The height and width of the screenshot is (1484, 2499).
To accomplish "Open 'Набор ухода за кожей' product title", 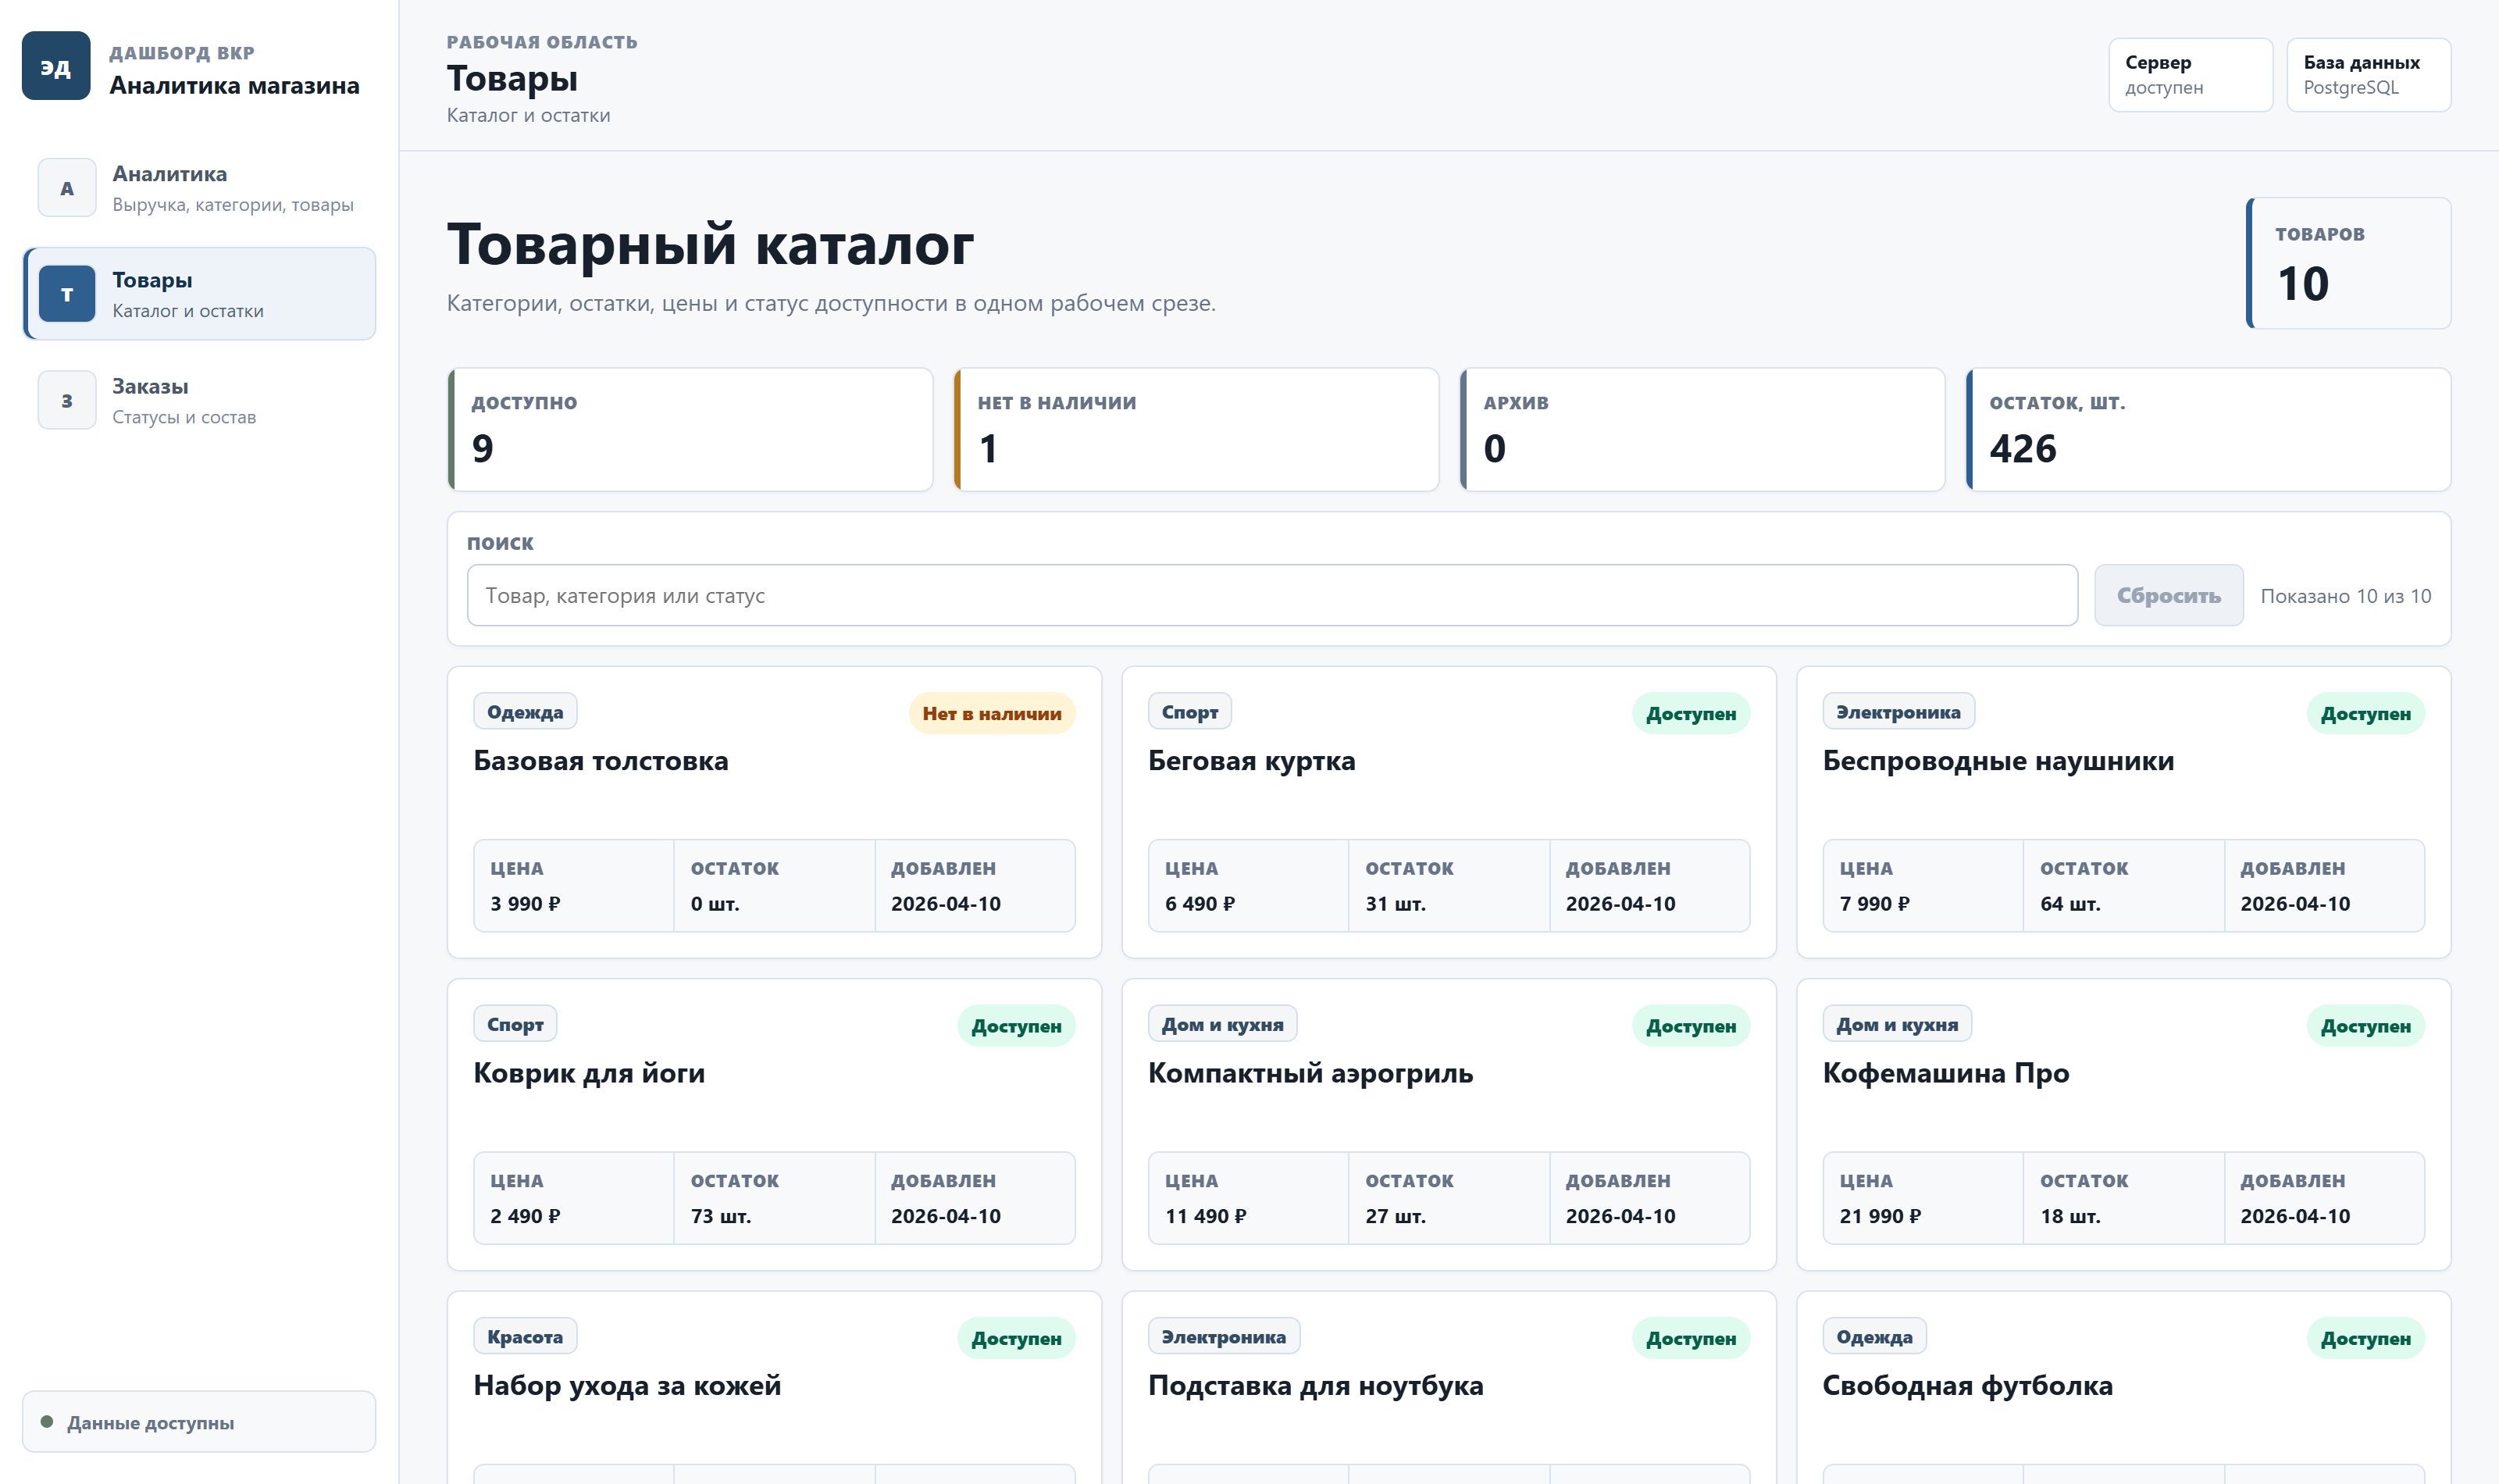I will [x=627, y=1385].
